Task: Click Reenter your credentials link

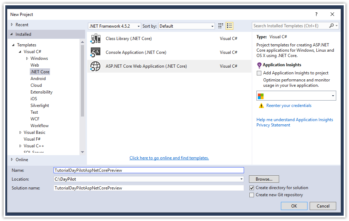Action: pyautogui.click(x=289, y=106)
